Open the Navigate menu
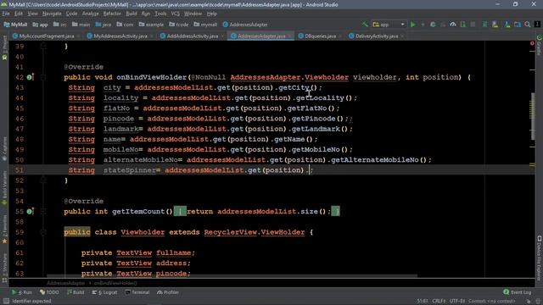Image resolution: width=543 pixels, height=305 pixels. [x=52, y=14]
